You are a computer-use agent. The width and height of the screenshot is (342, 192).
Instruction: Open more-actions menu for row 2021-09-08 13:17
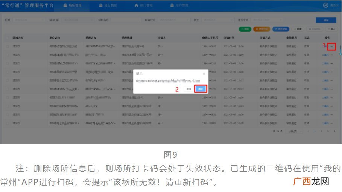click(331, 81)
